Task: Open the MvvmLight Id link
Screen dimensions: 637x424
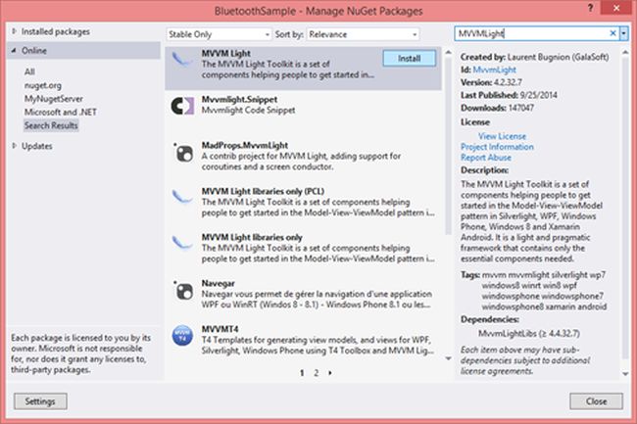Action: [494, 70]
